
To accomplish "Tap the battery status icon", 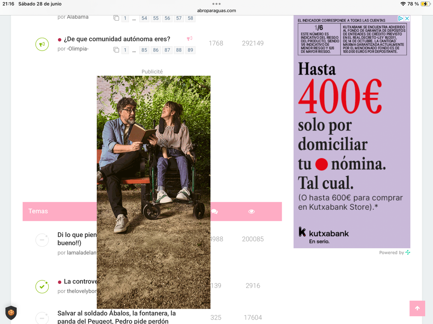I will 425,4.
